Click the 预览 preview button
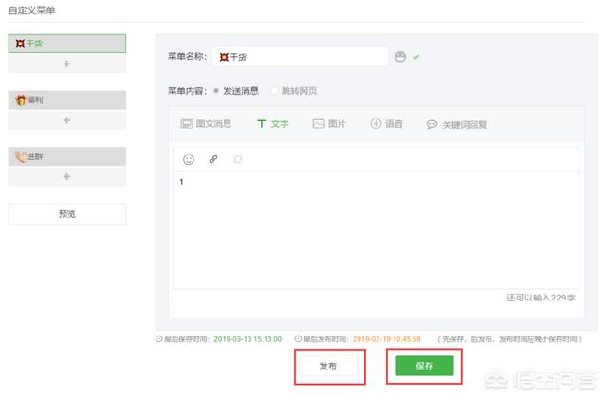 click(66, 214)
